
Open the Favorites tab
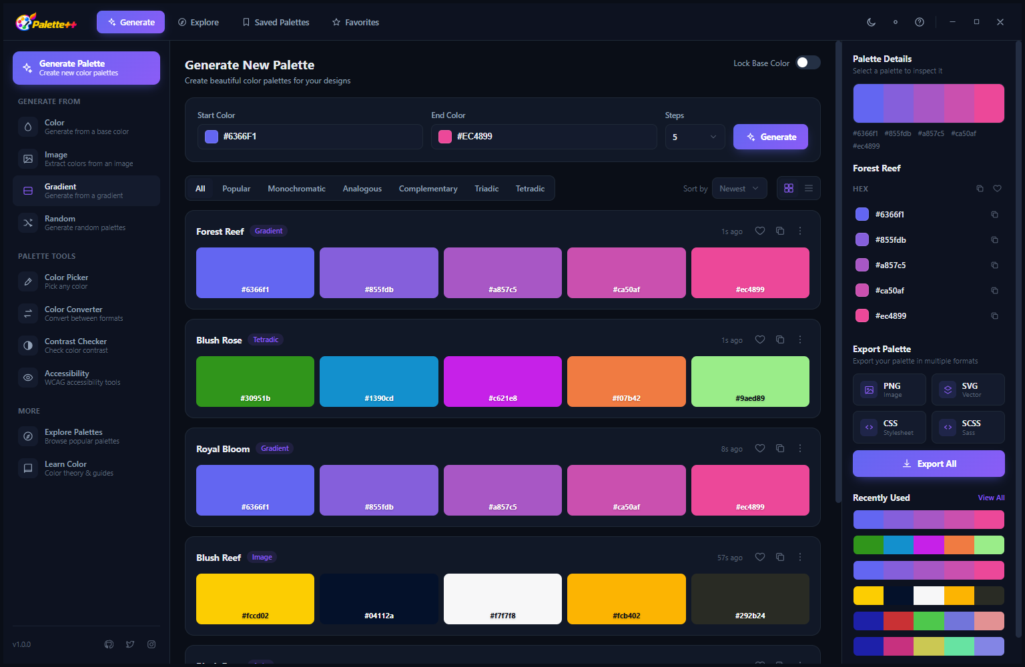point(356,22)
